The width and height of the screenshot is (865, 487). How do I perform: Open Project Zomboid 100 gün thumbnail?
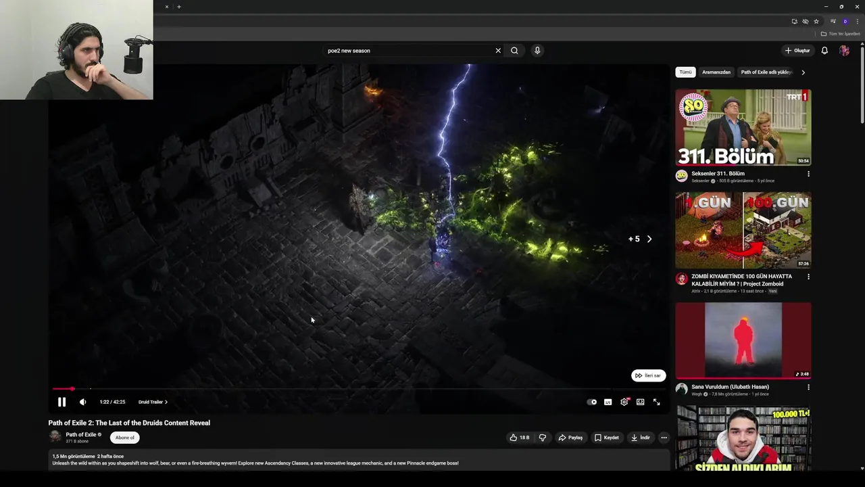pos(743,230)
